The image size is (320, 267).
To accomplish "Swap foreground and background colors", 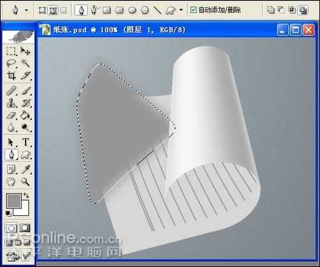I will coord(26,195).
